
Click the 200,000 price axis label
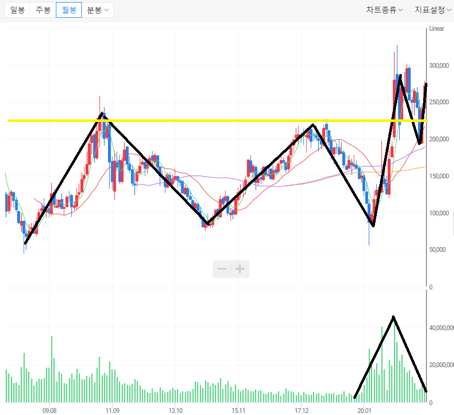pyautogui.click(x=439, y=139)
